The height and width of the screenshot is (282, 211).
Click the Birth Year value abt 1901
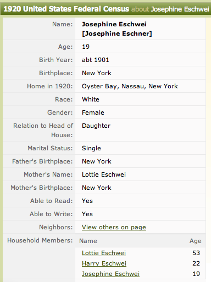(95, 60)
